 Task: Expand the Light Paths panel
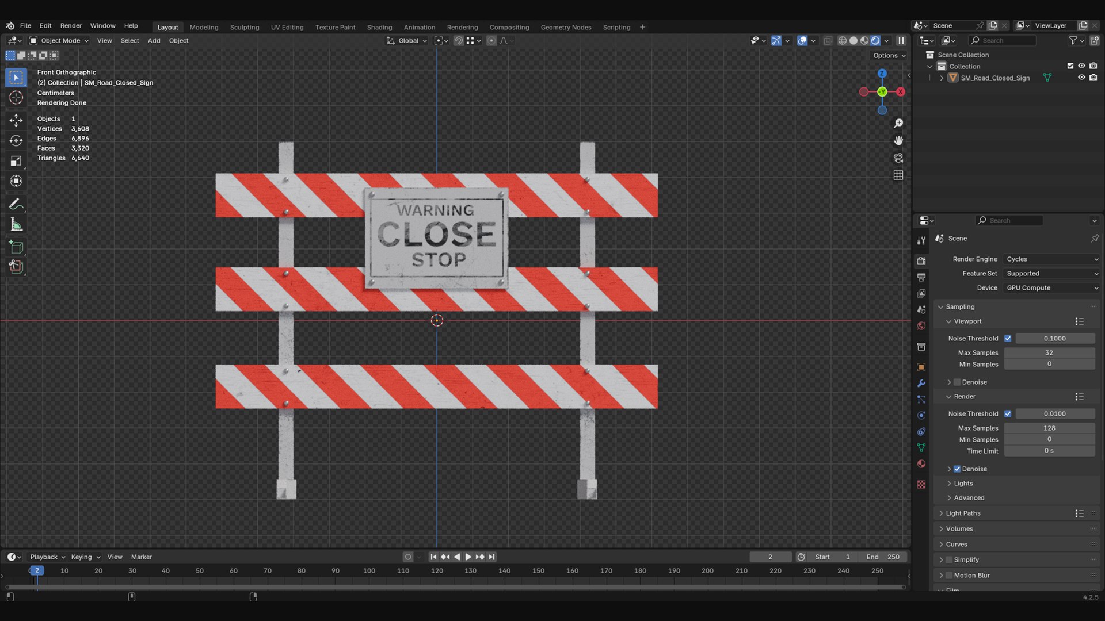click(963, 513)
